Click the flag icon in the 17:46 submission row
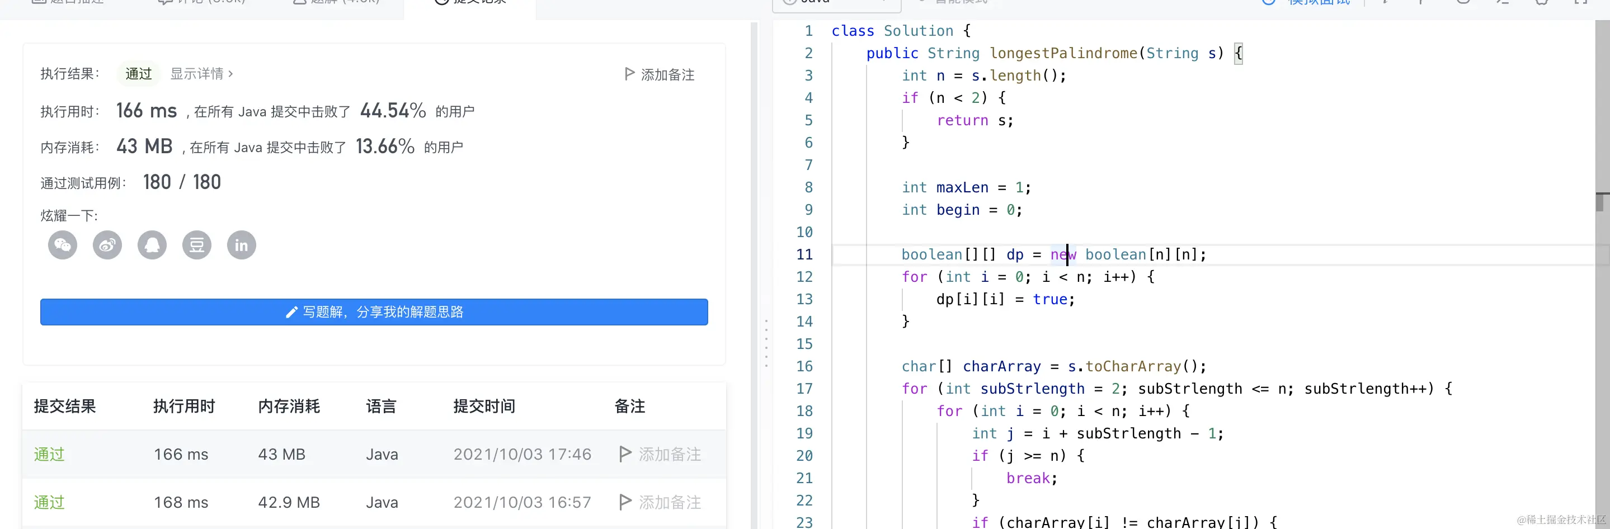Screen dimensions: 1610x529 [624, 454]
